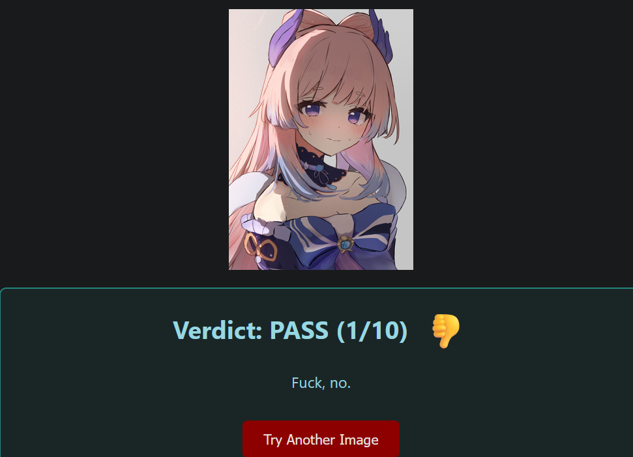Screen dimensions: 633x457
Task: Click the dark background left of the image
Action: point(114,140)
